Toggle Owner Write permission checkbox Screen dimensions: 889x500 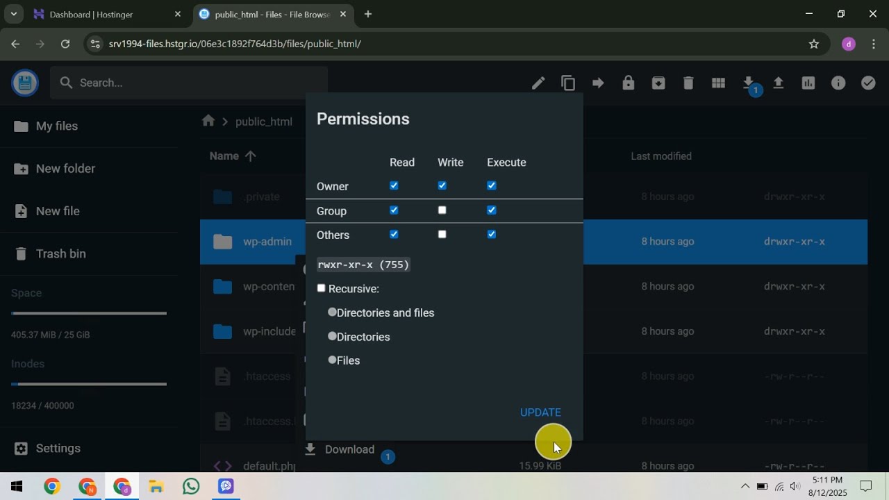click(x=442, y=185)
